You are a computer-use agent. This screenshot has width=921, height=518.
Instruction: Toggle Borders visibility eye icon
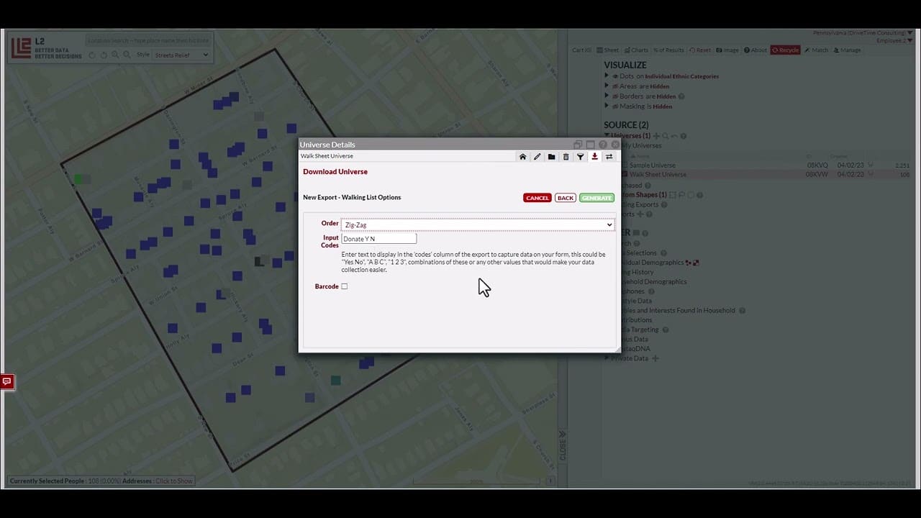615,96
